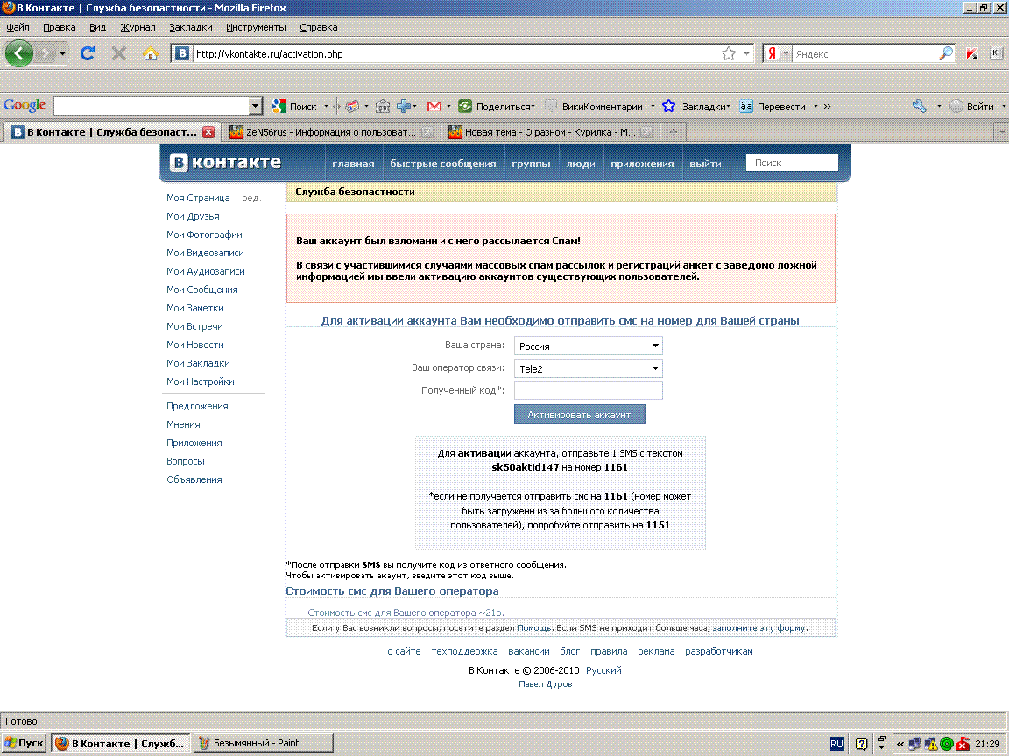The height and width of the screenshot is (756, 1009).
Task: Open the Инструменты menu
Action: click(256, 27)
